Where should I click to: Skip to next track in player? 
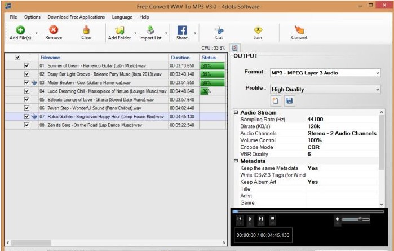coord(261,219)
